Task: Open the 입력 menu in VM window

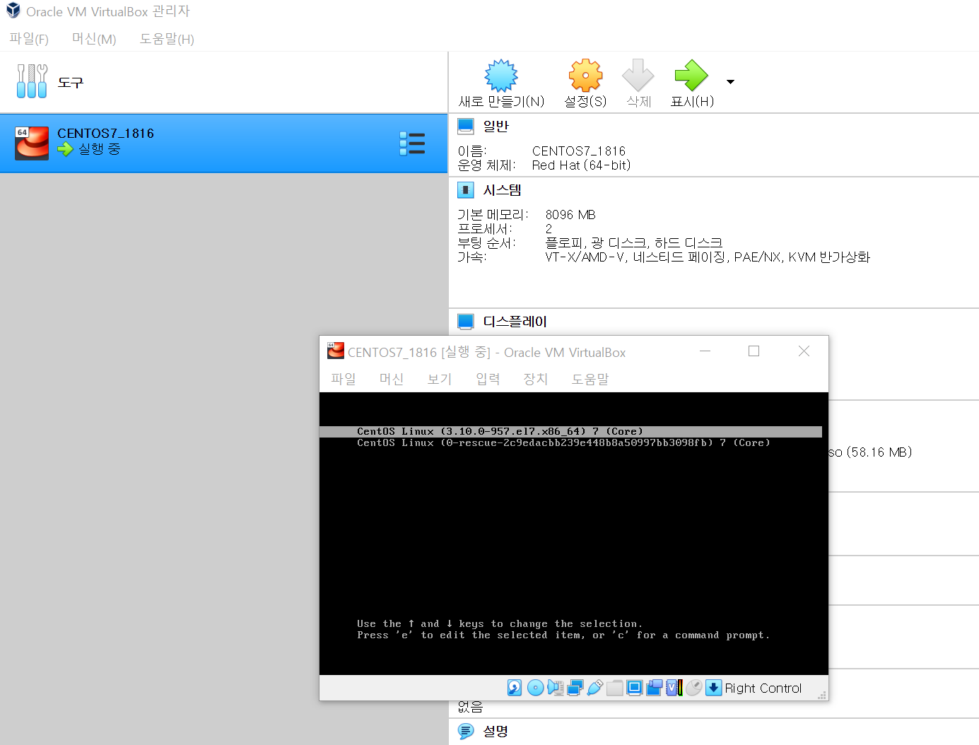Action: click(x=488, y=379)
